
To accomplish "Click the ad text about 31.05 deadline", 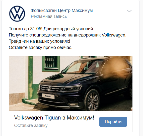I will (x=51, y=29).
